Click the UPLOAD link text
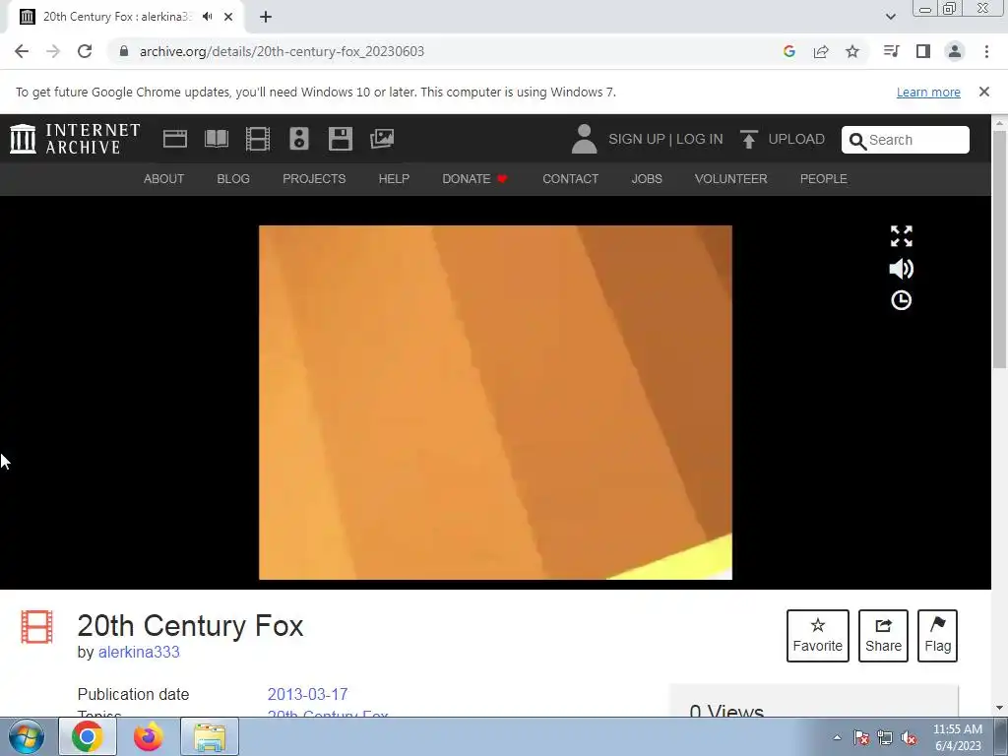The image size is (1008, 756). pyautogui.click(x=796, y=139)
